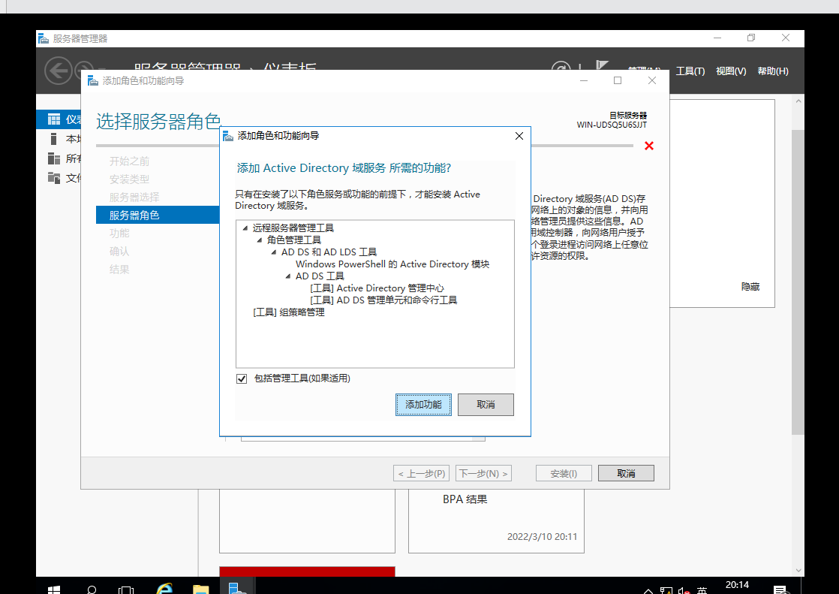
Task: Click Server Manager back arrow button
Action: tap(58, 70)
